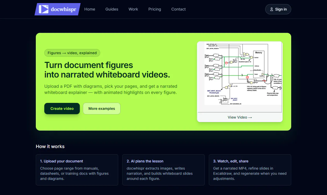This screenshot has height=195, width=327.
Task: Open the Home menu item
Action: point(90,9)
